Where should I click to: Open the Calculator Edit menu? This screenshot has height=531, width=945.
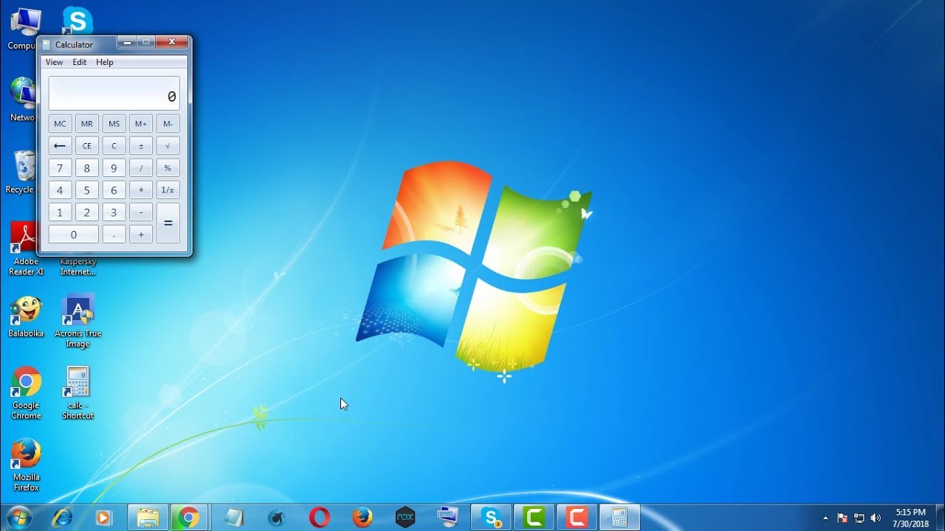pos(80,63)
